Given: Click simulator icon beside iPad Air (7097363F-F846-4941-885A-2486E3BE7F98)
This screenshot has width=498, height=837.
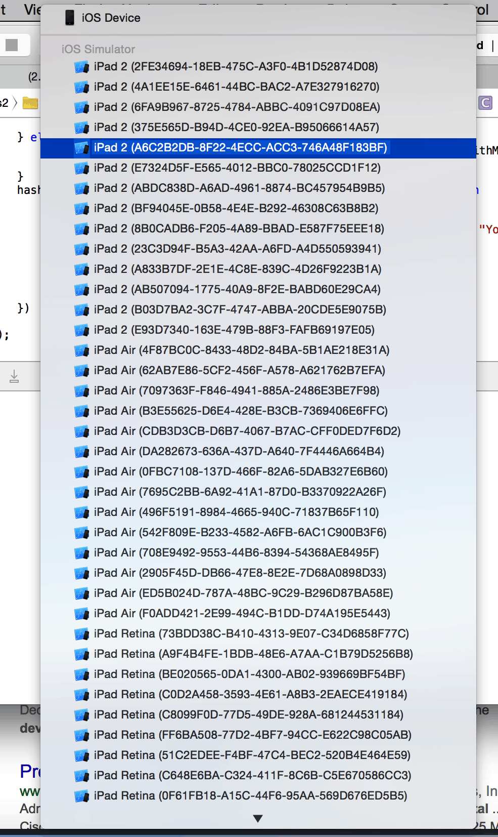Looking at the screenshot, I should [82, 391].
